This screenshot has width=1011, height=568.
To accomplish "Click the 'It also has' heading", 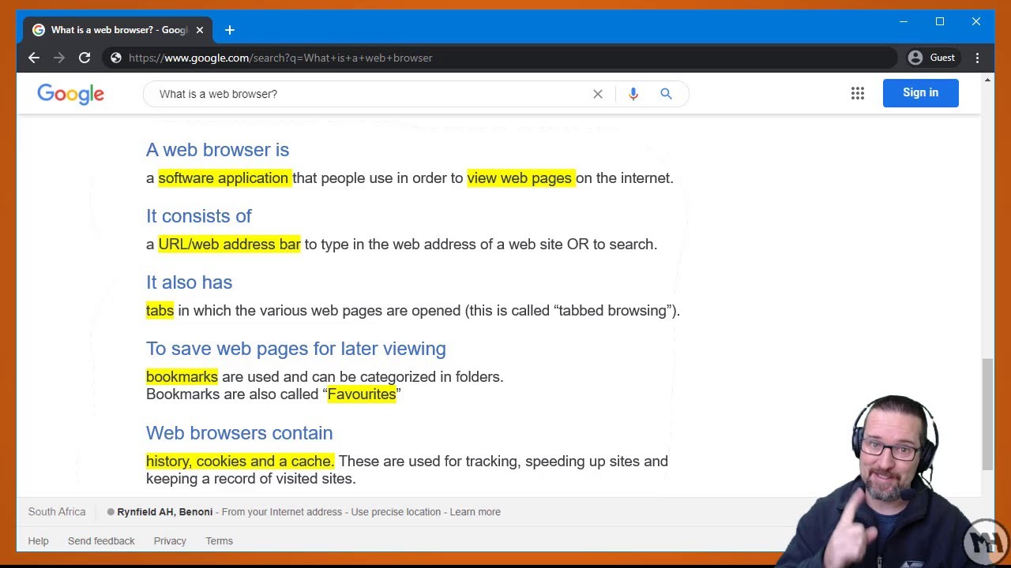I will [189, 282].
